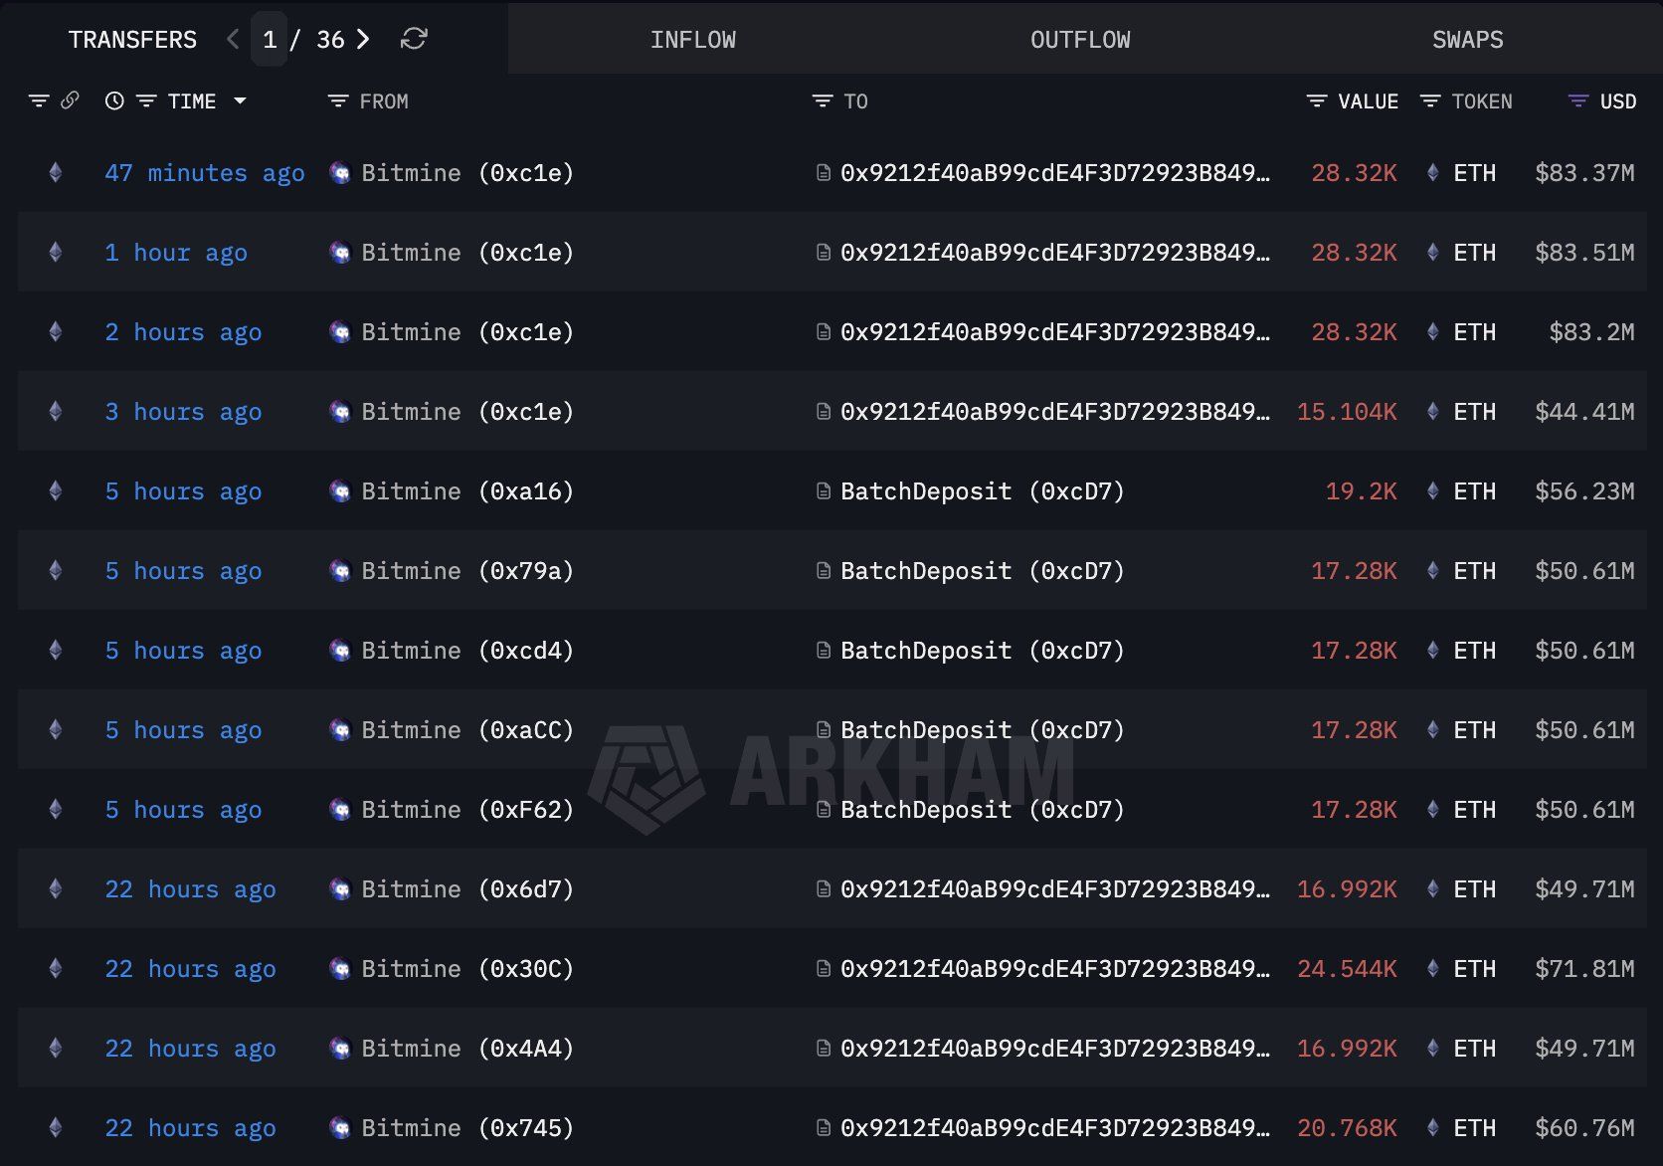1663x1166 pixels.
Task: Expand the TIME column sort dropdown arrow
Action: pyautogui.click(x=240, y=100)
